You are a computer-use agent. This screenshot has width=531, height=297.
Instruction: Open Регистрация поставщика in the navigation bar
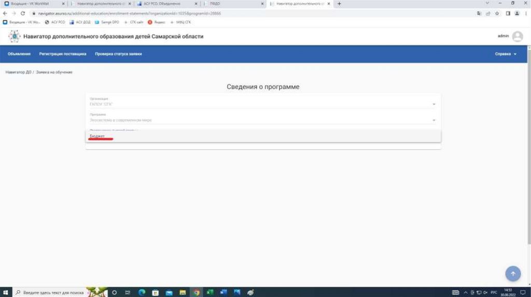pos(63,54)
